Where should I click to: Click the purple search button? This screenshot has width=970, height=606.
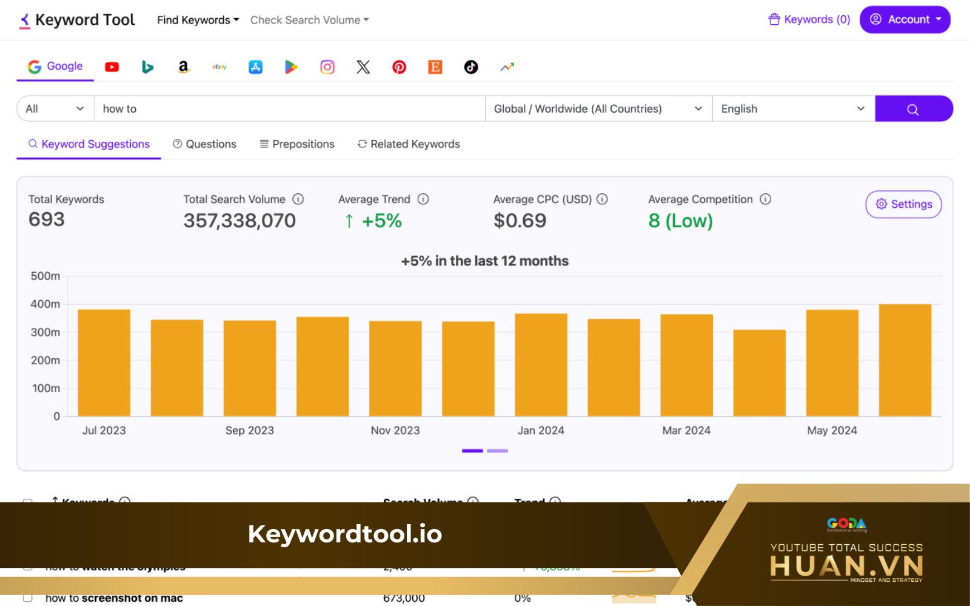pos(914,109)
